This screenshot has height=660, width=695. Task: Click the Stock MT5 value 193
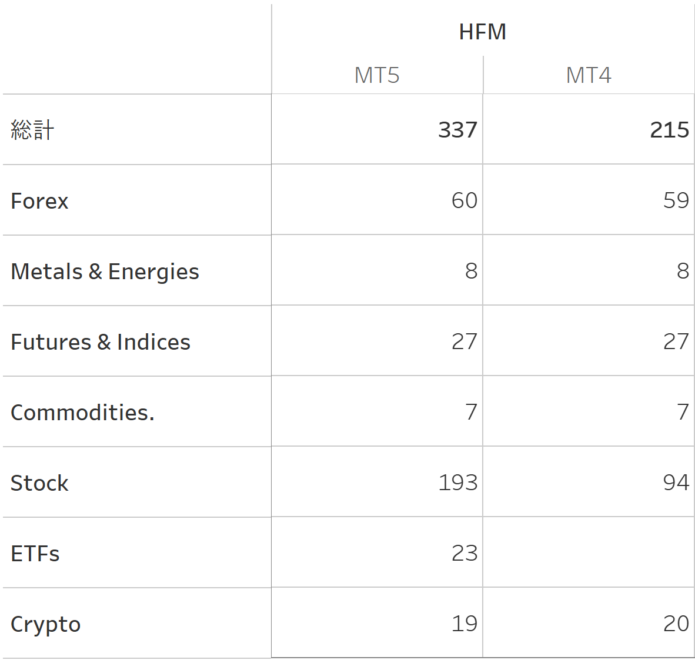pos(457,483)
